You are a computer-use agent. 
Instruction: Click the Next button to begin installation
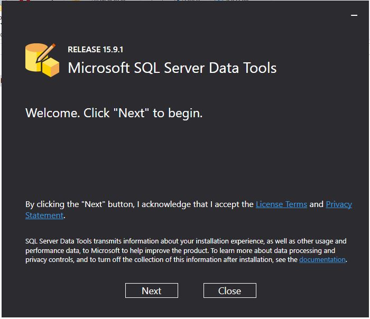(152, 290)
